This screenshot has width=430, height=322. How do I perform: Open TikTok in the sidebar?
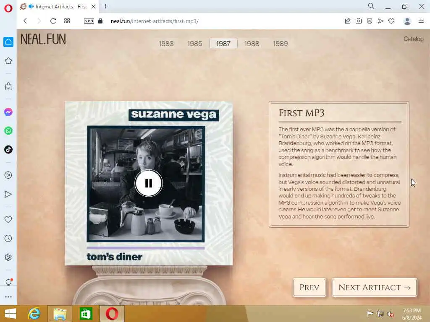8,150
